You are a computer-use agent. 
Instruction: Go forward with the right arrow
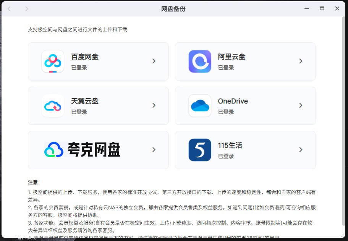pyautogui.click(x=27, y=9)
